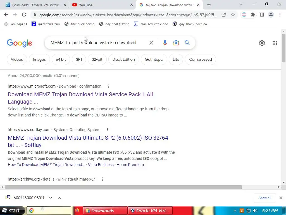
Task: Open Google quick settings gear
Action: pyautogui.click(x=262, y=43)
